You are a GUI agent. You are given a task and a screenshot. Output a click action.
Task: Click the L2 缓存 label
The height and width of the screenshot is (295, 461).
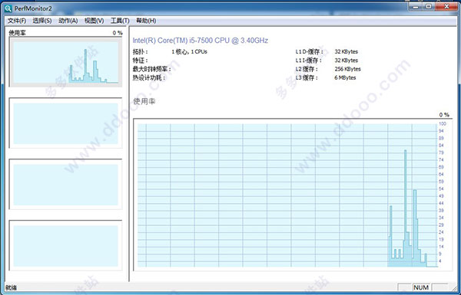coord(307,69)
